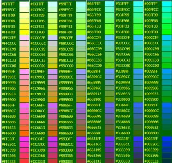Viewport: 172px width, 163px height.
Task: Select the #FF66FF pink swatch
Action: click(x=24, y=105)
